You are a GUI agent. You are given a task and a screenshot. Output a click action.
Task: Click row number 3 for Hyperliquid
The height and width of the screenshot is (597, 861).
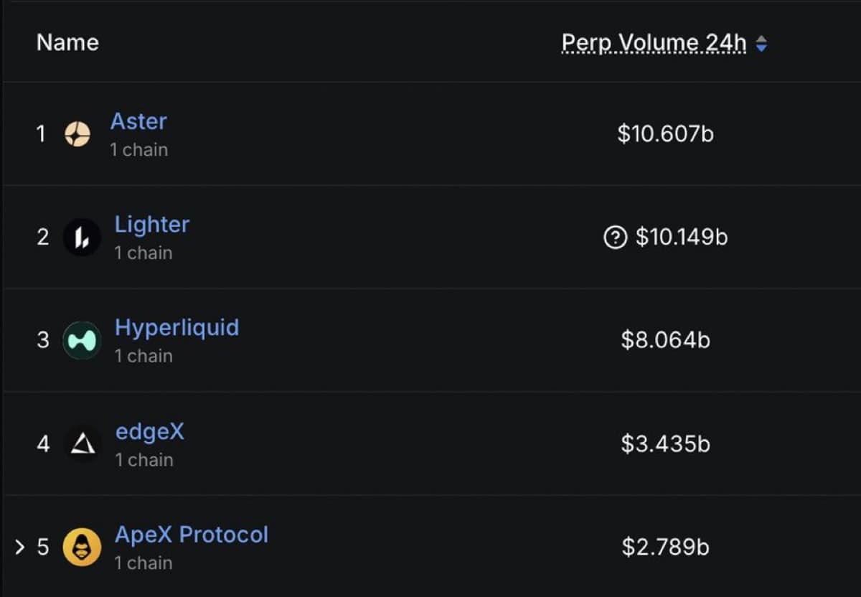pos(42,339)
